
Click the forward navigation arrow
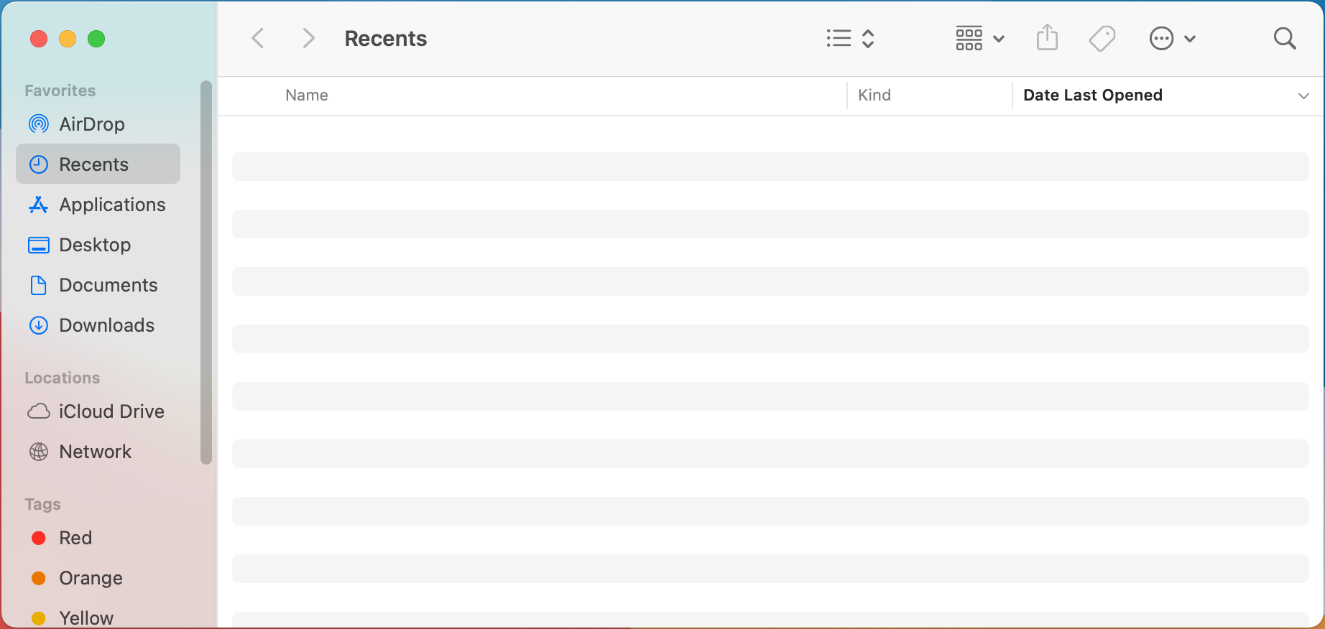pos(308,39)
